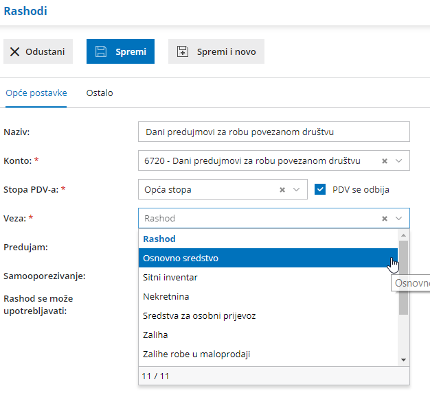Click the dropdown list scrollbar down arrow
The image size is (430, 397).
tap(404, 359)
